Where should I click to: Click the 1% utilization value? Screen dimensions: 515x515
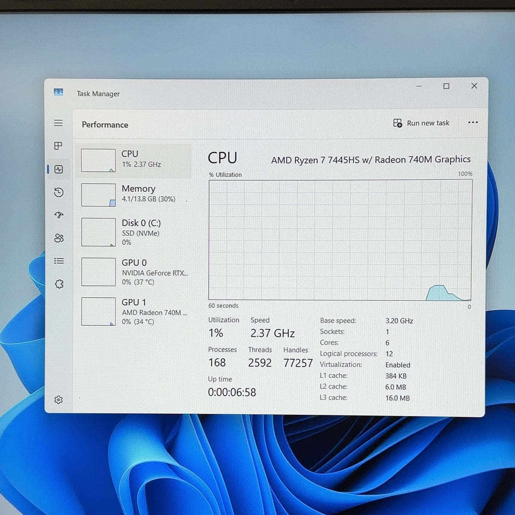[215, 333]
